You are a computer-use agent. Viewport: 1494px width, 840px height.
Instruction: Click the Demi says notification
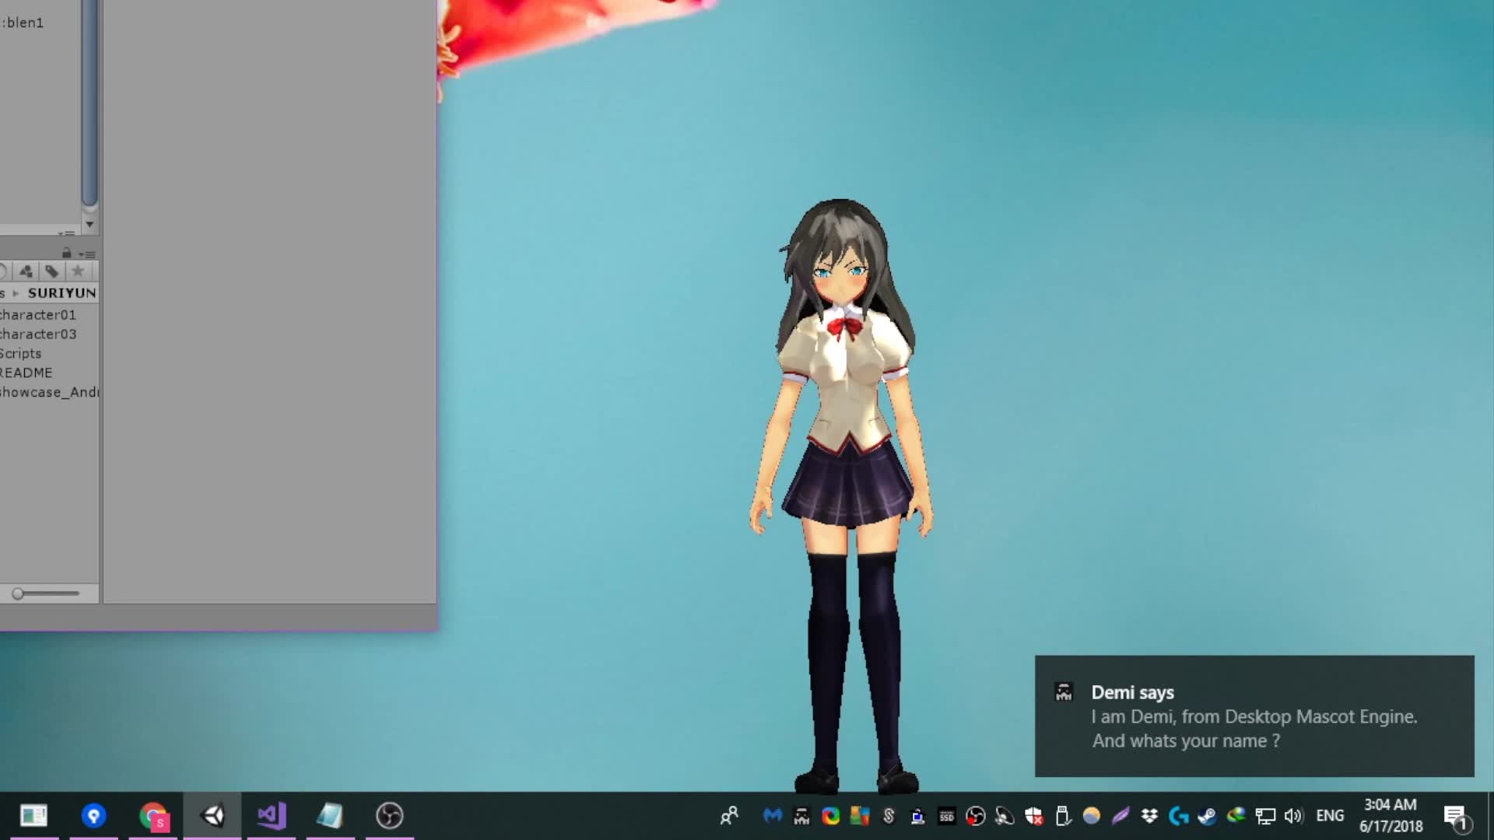coord(1254,716)
